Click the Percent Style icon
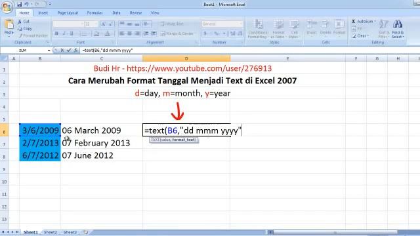 click(x=217, y=33)
